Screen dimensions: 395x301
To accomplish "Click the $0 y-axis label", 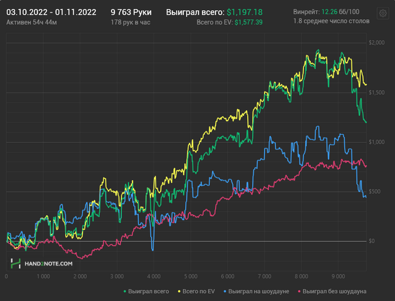I will coord(371,241).
